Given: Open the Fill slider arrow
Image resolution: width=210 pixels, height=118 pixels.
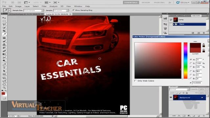Looking at the screenshot, I should click(207, 93).
